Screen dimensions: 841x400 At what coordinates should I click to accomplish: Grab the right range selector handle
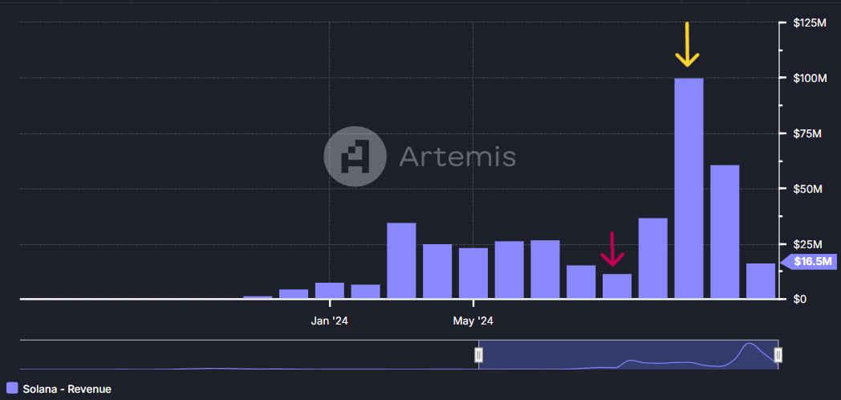pyautogui.click(x=778, y=354)
